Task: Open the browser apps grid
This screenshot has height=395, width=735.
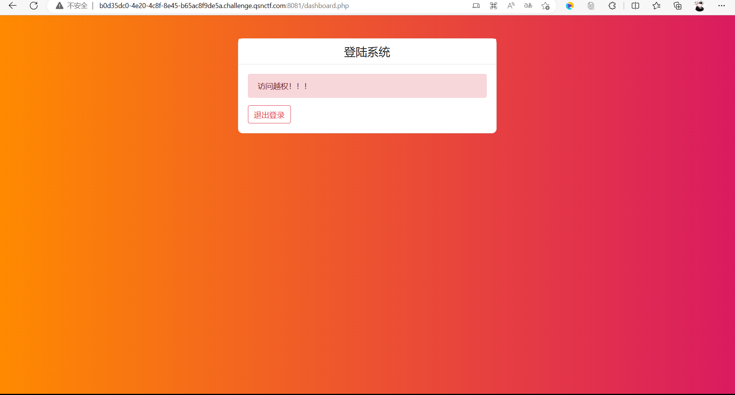Action: pyautogui.click(x=494, y=6)
